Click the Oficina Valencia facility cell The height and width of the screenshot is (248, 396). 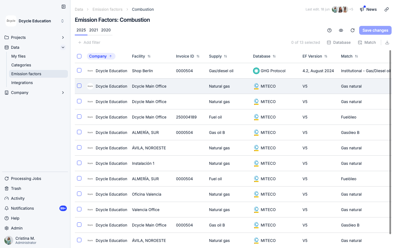tap(147, 194)
